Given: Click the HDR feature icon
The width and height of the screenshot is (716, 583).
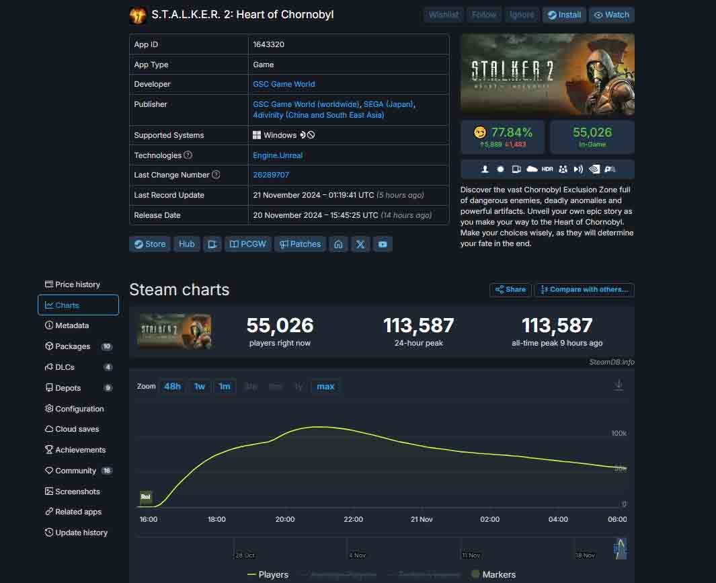Looking at the screenshot, I should coord(547,169).
